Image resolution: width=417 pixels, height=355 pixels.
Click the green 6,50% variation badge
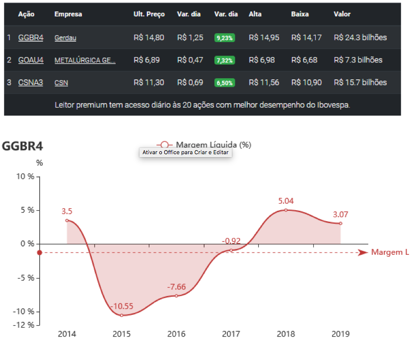tap(224, 83)
